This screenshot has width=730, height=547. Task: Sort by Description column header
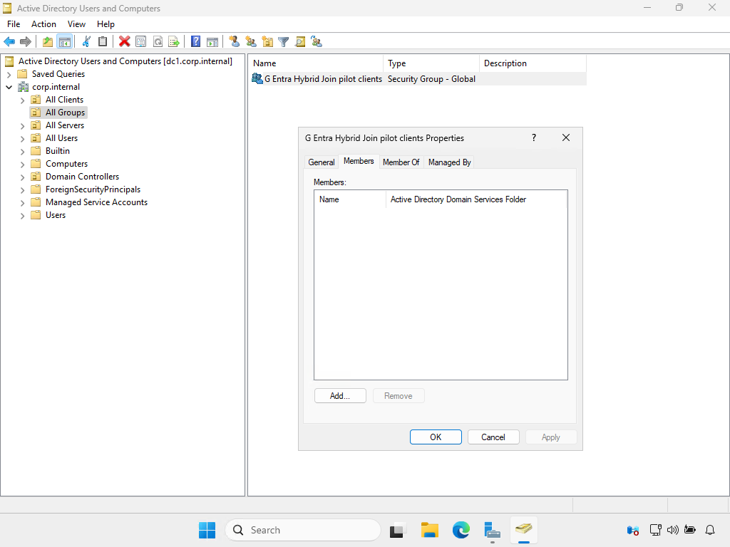click(x=533, y=63)
